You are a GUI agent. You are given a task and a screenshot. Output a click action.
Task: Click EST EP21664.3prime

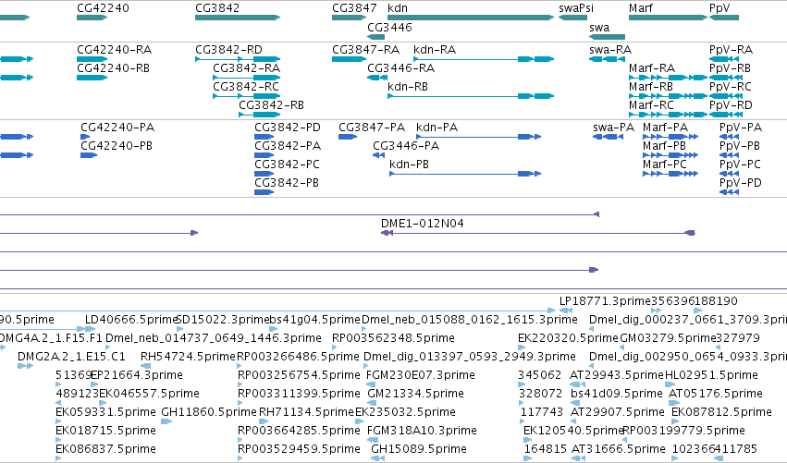tap(95, 384)
